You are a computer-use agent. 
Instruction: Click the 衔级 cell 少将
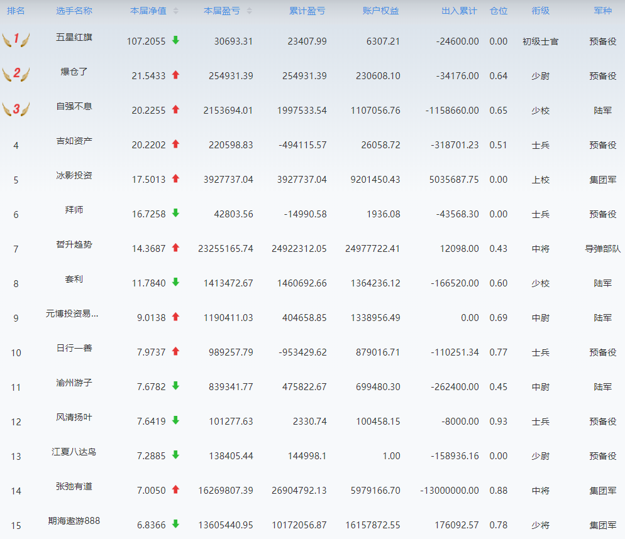[x=541, y=525]
